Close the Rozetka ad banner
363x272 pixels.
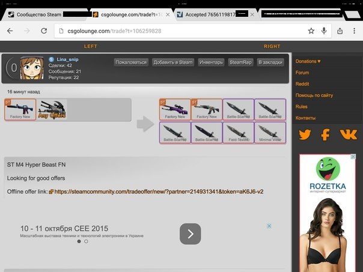click(353, 157)
